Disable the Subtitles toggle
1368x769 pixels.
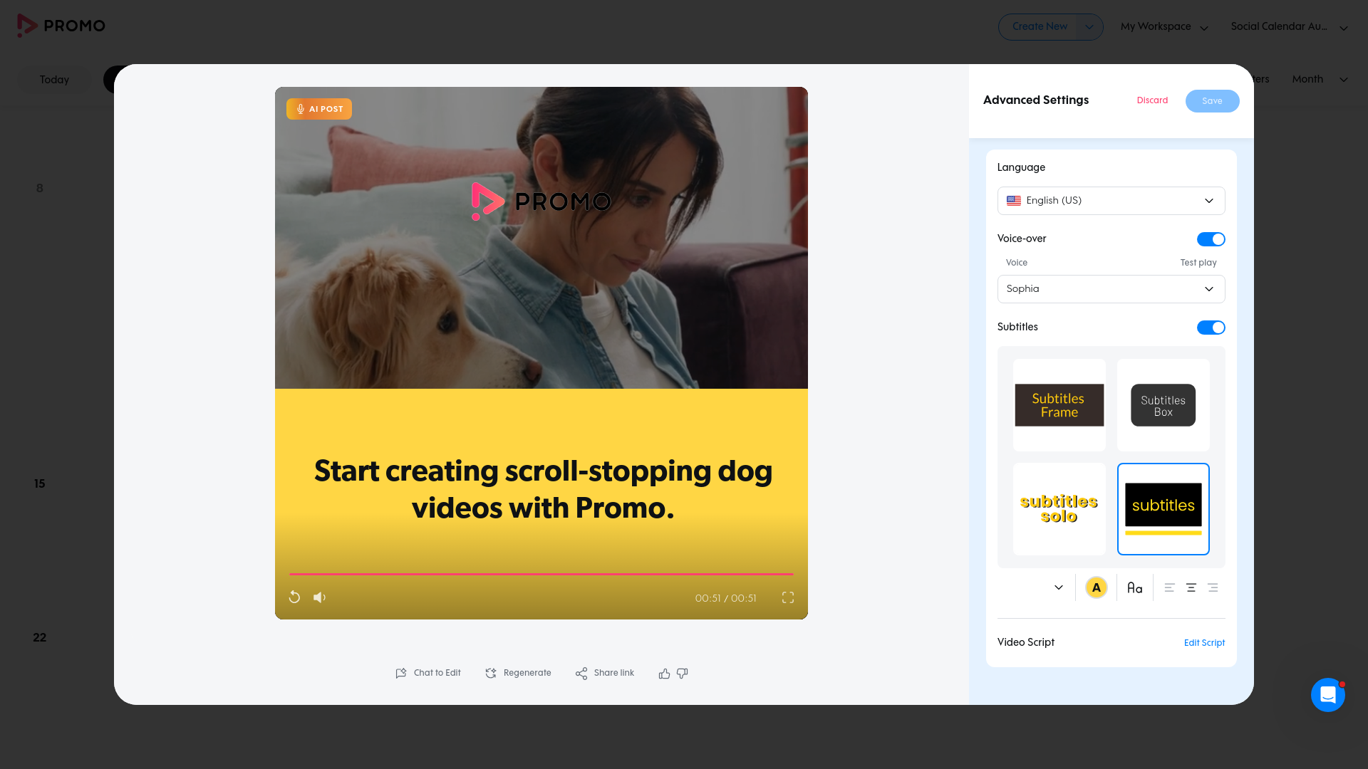coord(1211,328)
